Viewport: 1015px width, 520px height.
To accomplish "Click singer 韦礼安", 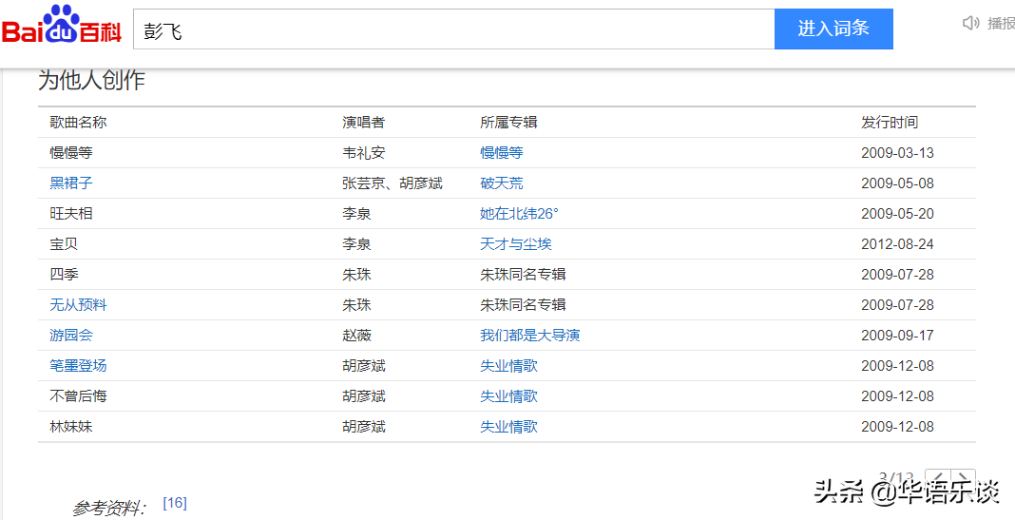I will tap(364, 153).
